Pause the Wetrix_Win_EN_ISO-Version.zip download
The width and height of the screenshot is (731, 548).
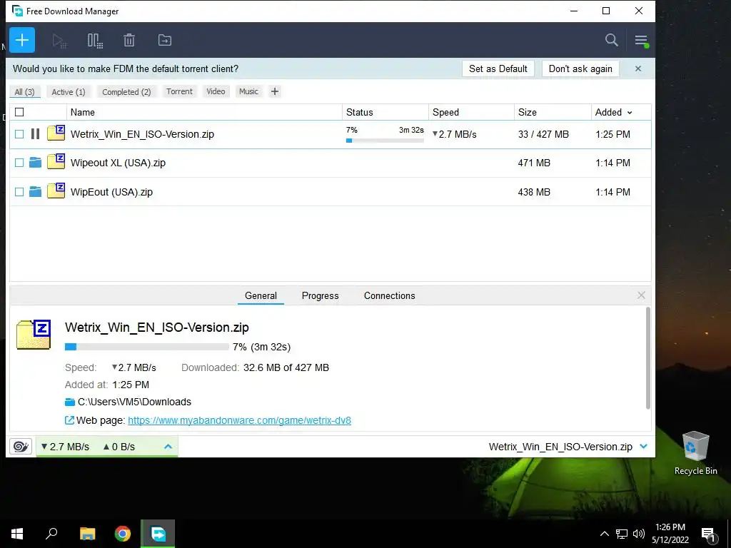(x=35, y=134)
